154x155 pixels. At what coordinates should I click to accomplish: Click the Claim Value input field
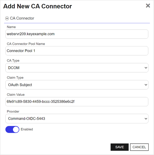(x=77, y=102)
